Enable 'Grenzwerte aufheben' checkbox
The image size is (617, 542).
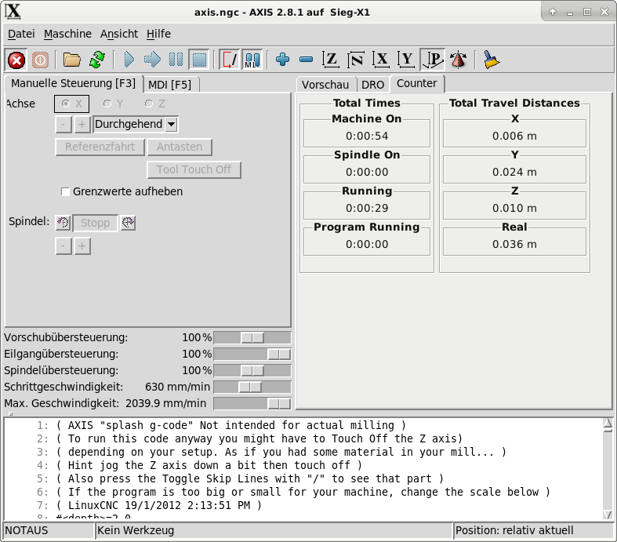click(x=66, y=191)
